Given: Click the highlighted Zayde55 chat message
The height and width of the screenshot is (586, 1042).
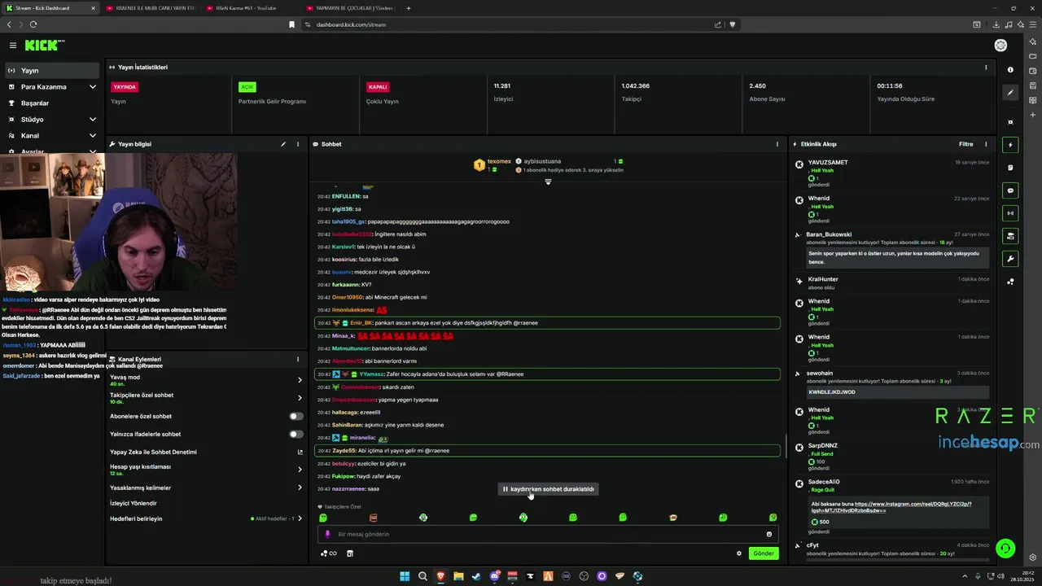Looking at the screenshot, I should click(547, 450).
